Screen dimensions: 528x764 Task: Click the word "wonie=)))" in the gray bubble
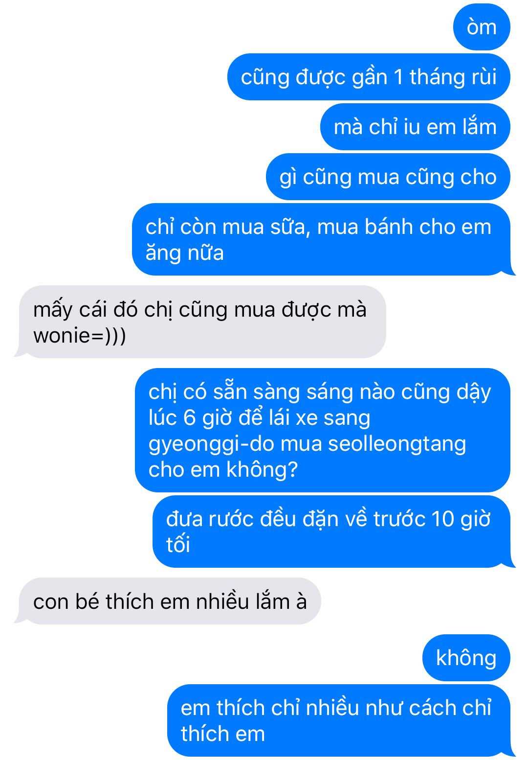[80, 336]
